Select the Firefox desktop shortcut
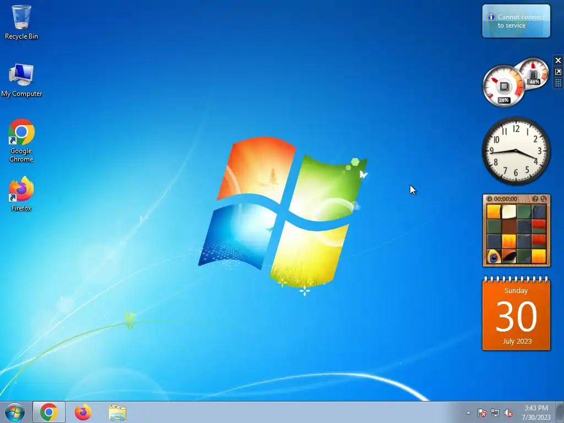This screenshot has width=564, height=423. (x=21, y=193)
